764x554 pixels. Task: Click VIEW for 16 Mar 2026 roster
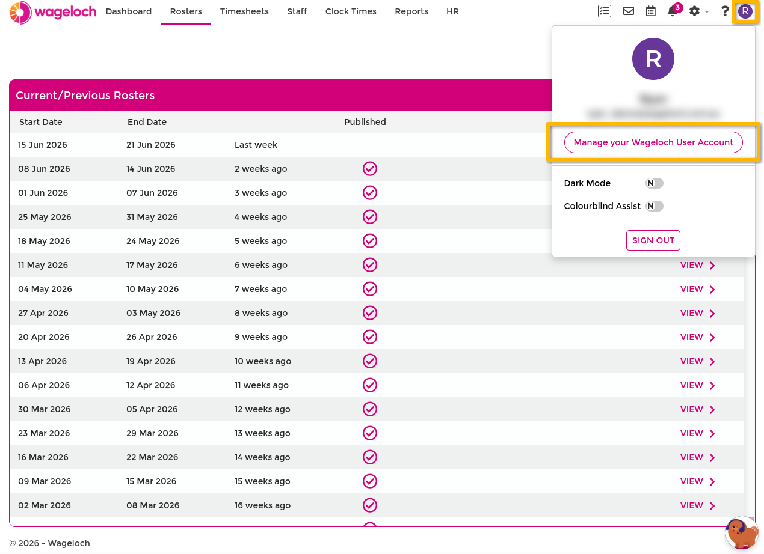click(691, 457)
